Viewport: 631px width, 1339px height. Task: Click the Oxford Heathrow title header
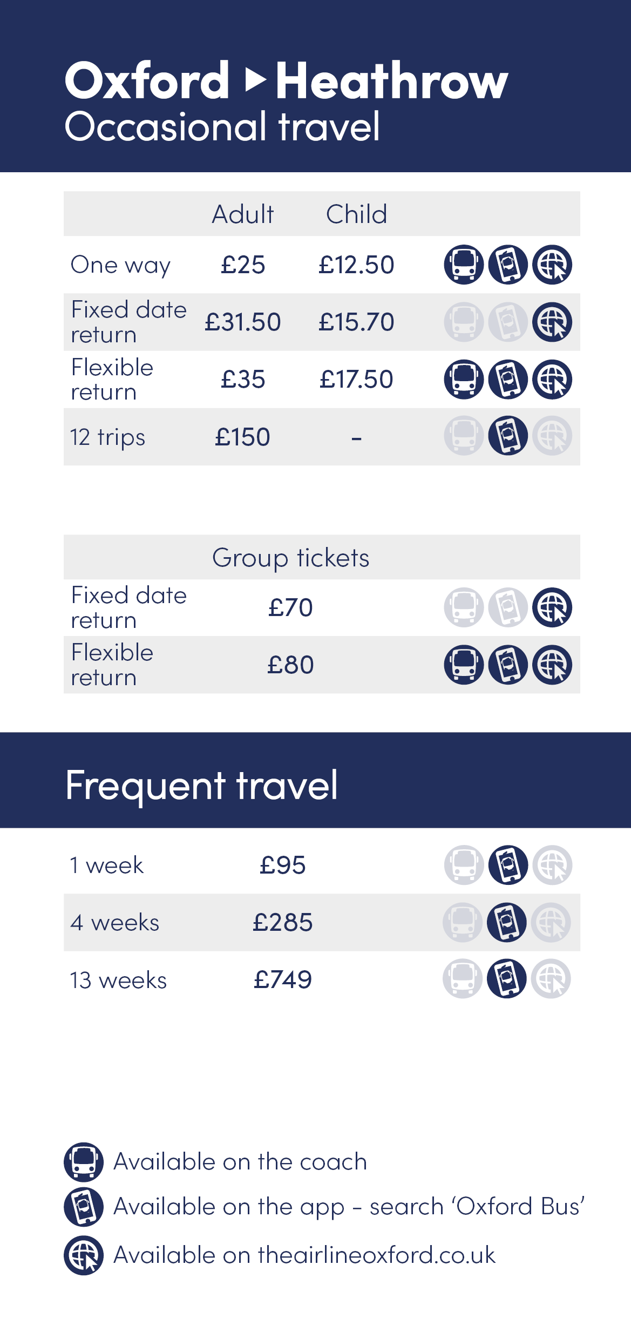tap(286, 81)
